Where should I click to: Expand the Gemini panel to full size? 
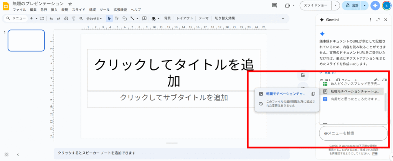point(378,20)
